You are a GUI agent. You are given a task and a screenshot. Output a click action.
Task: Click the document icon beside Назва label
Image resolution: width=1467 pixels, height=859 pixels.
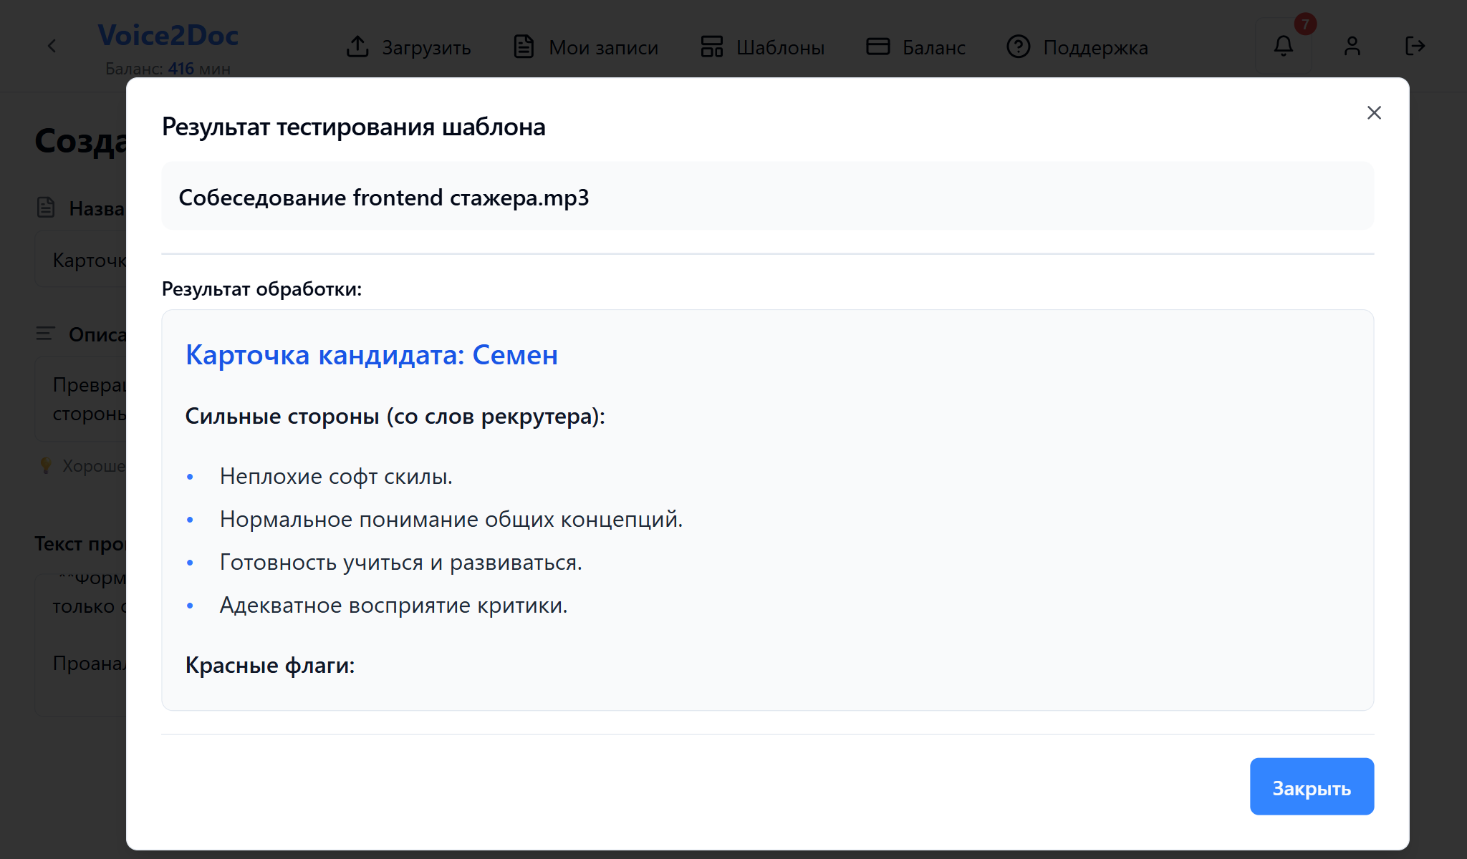coord(46,208)
